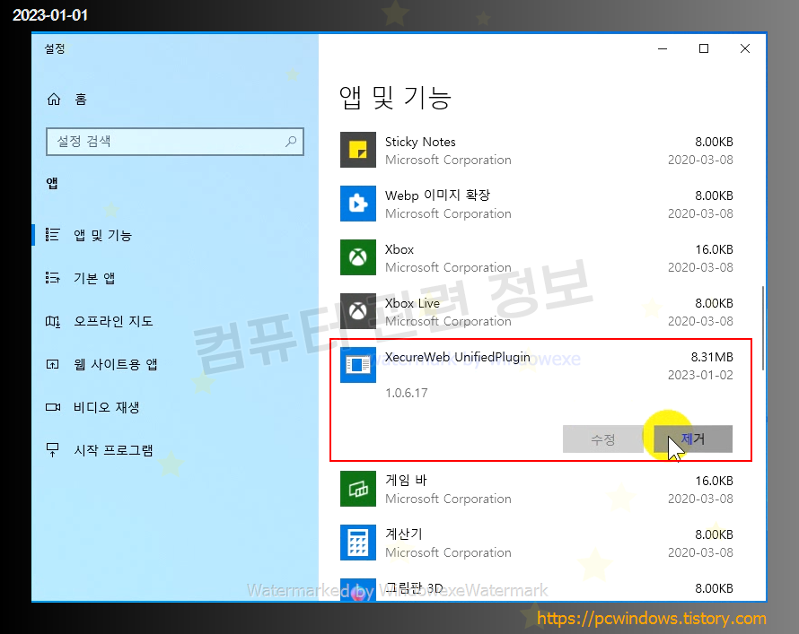Image resolution: width=799 pixels, height=634 pixels.
Task: Close the 설정 window
Action: (745, 48)
